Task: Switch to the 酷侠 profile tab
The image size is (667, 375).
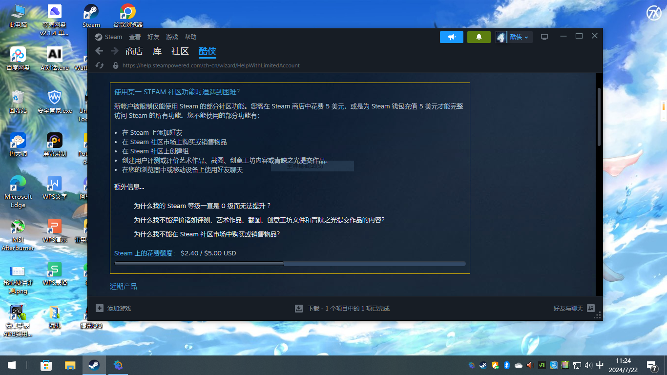Action: [208, 51]
